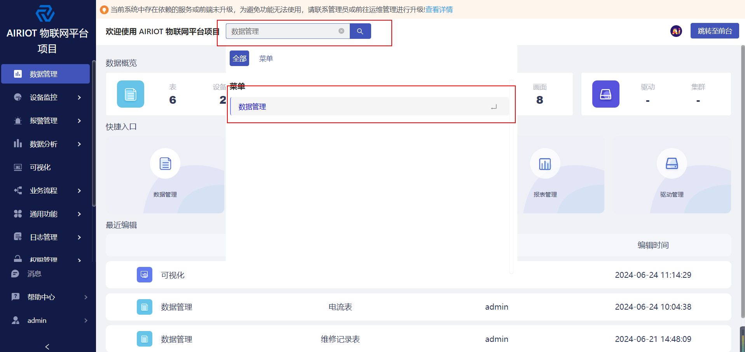Viewport: 745px width, 352px height.
Task: Click the 可视化 sidebar icon
Action: [x=18, y=167]
